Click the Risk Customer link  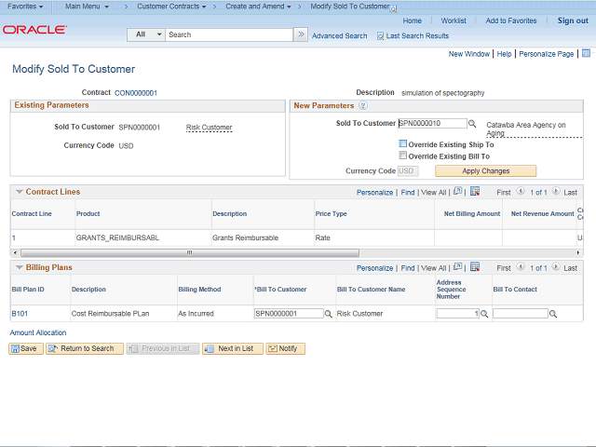[x=209, y=128]
